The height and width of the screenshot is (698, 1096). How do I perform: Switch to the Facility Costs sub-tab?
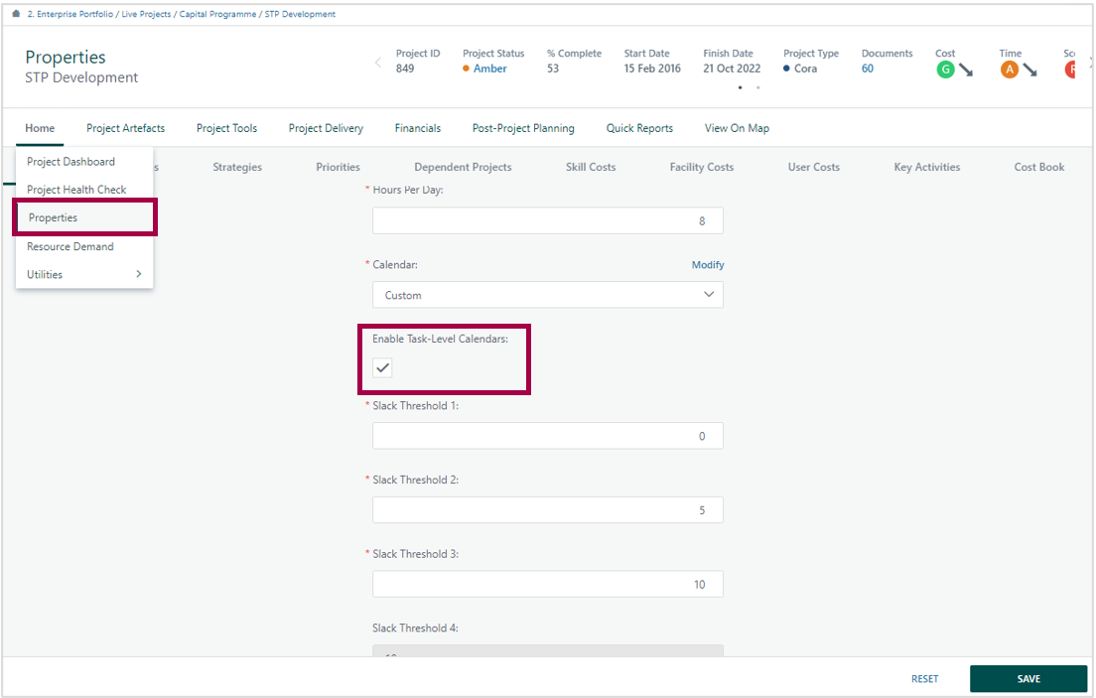[701, 167]
